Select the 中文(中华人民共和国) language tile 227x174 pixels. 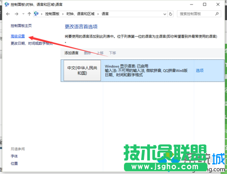point(82,71)
